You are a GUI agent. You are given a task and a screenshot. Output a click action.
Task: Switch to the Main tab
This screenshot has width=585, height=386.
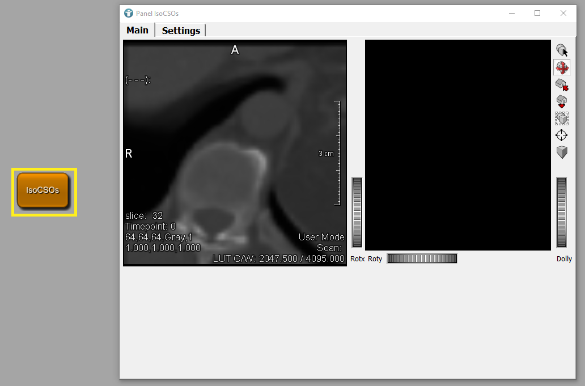click(x=137, y=31)
